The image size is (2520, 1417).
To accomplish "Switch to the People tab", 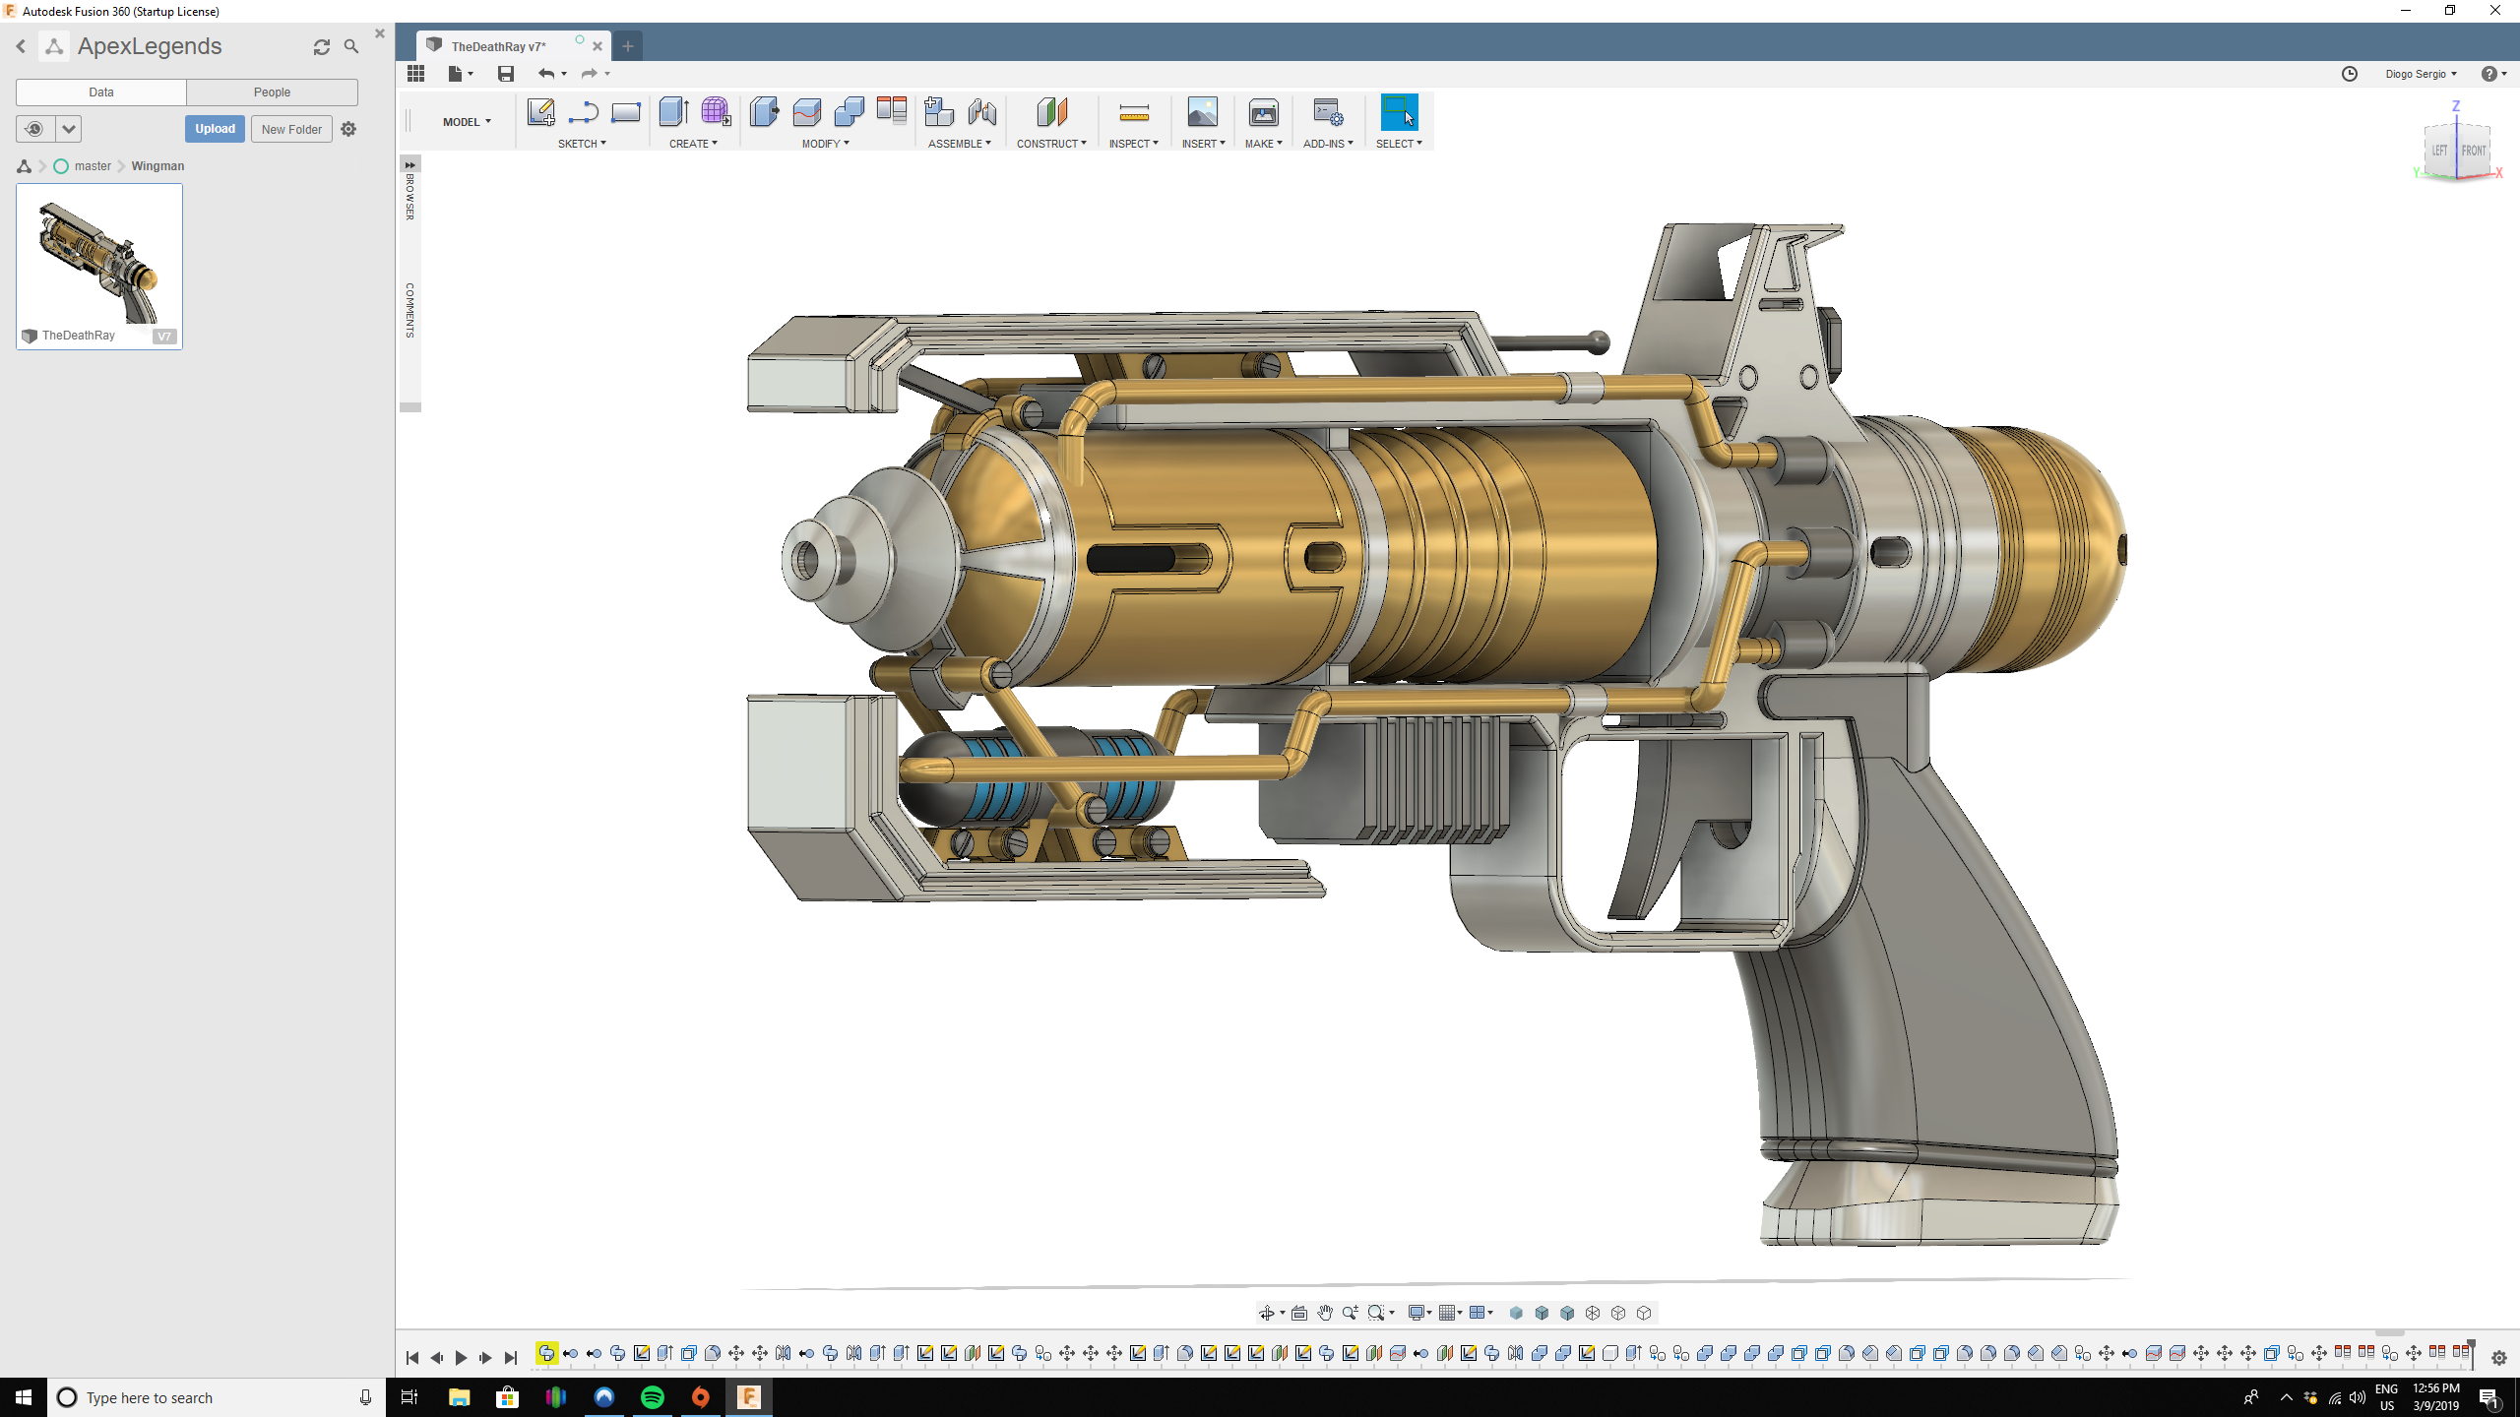I will (272, 92).
